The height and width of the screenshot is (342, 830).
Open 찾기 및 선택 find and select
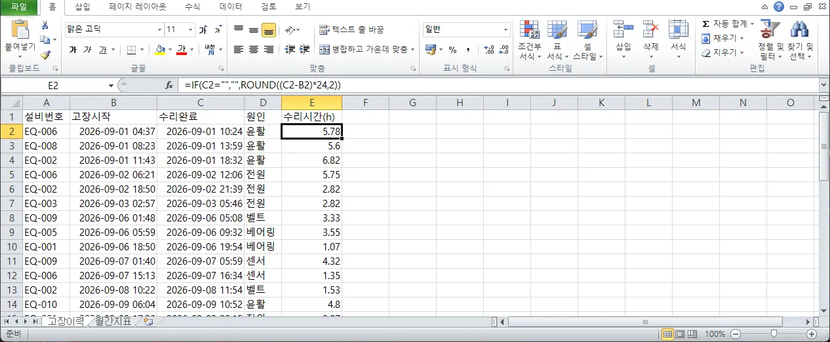pyautogui.click(x=800, y=41)
